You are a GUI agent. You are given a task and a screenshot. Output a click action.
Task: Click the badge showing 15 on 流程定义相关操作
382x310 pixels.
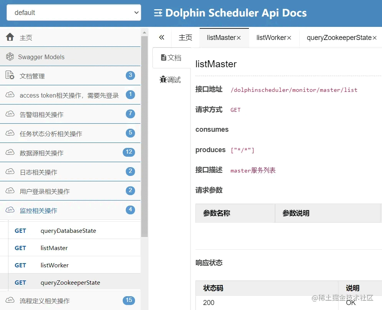click(x=129, y=300)
